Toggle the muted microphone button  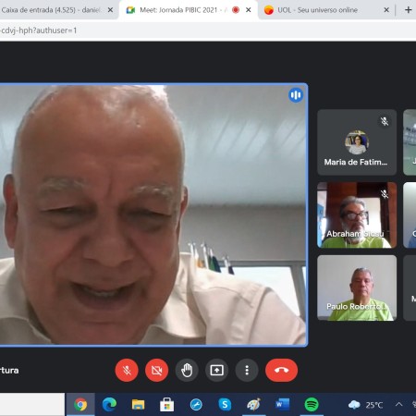pyautogui.click(x=127, y=370)
